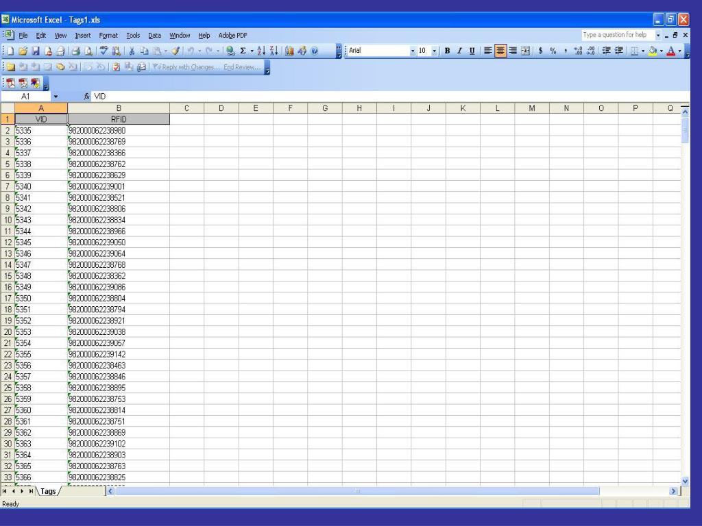This screenshot has height=526, width=702.
Task: Select column B header
Action: 119,108
